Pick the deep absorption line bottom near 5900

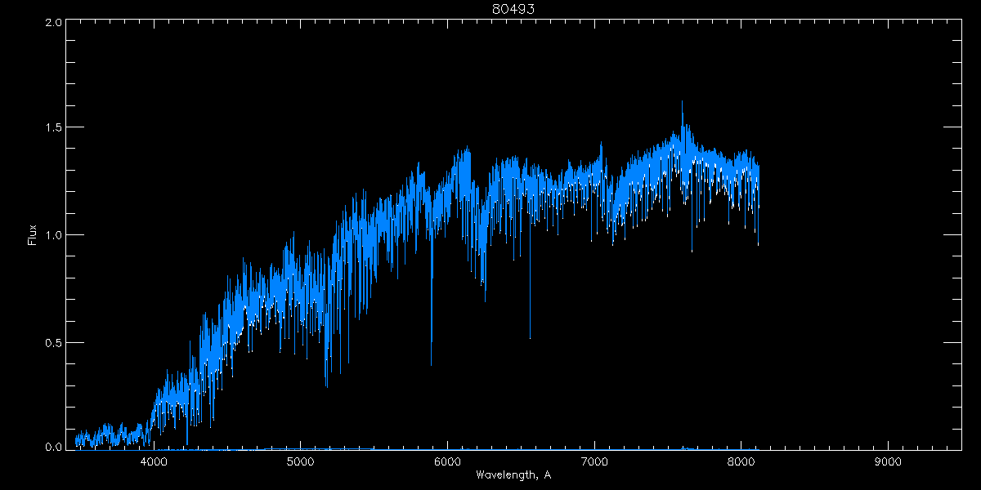coord(431,363)
